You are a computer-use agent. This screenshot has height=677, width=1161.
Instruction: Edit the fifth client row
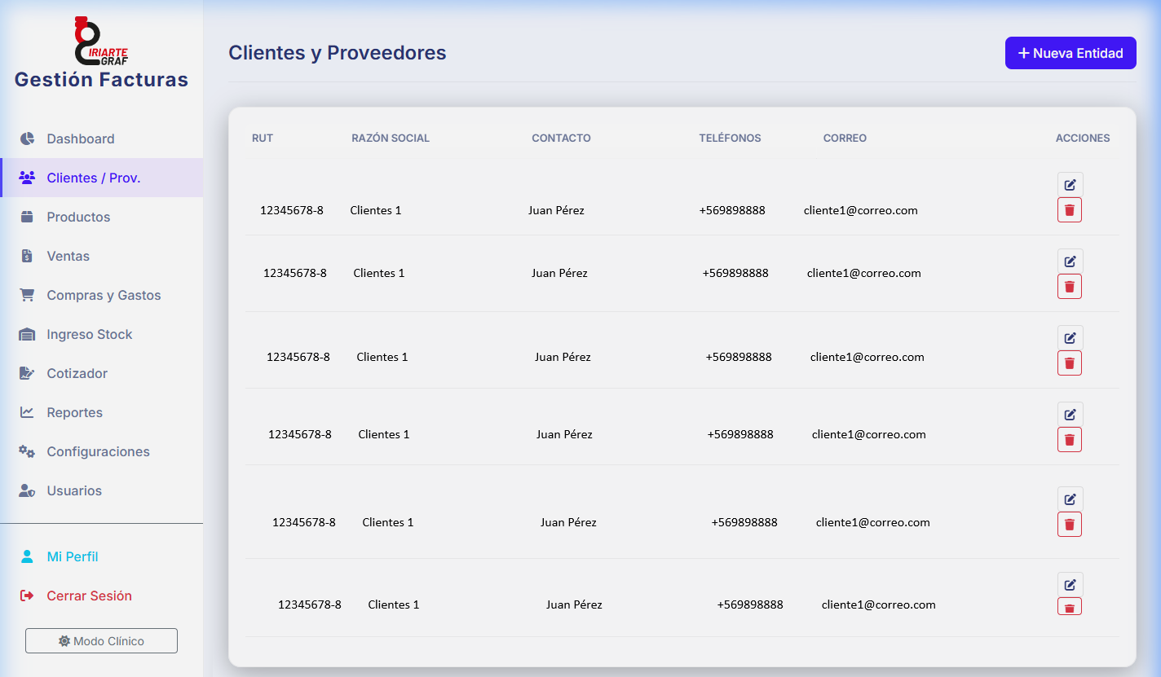1071,499
